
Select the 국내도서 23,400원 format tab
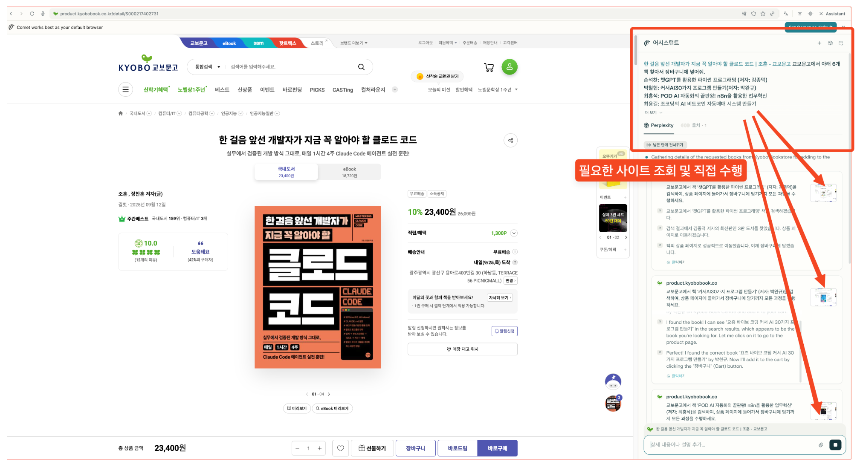[x=286, y=172]
